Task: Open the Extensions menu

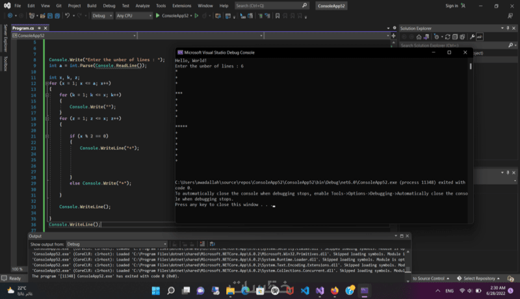Action: click(x=182, y=6)
